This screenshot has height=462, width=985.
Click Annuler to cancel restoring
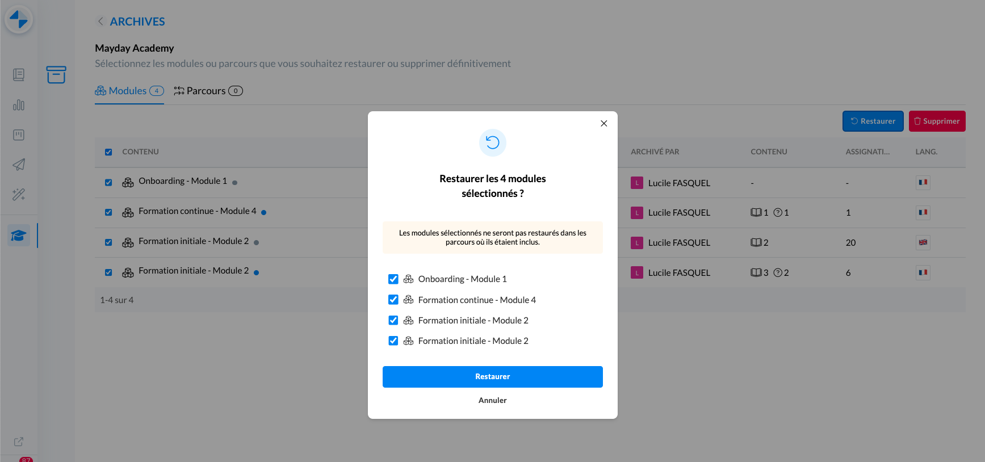coord(492,400)
